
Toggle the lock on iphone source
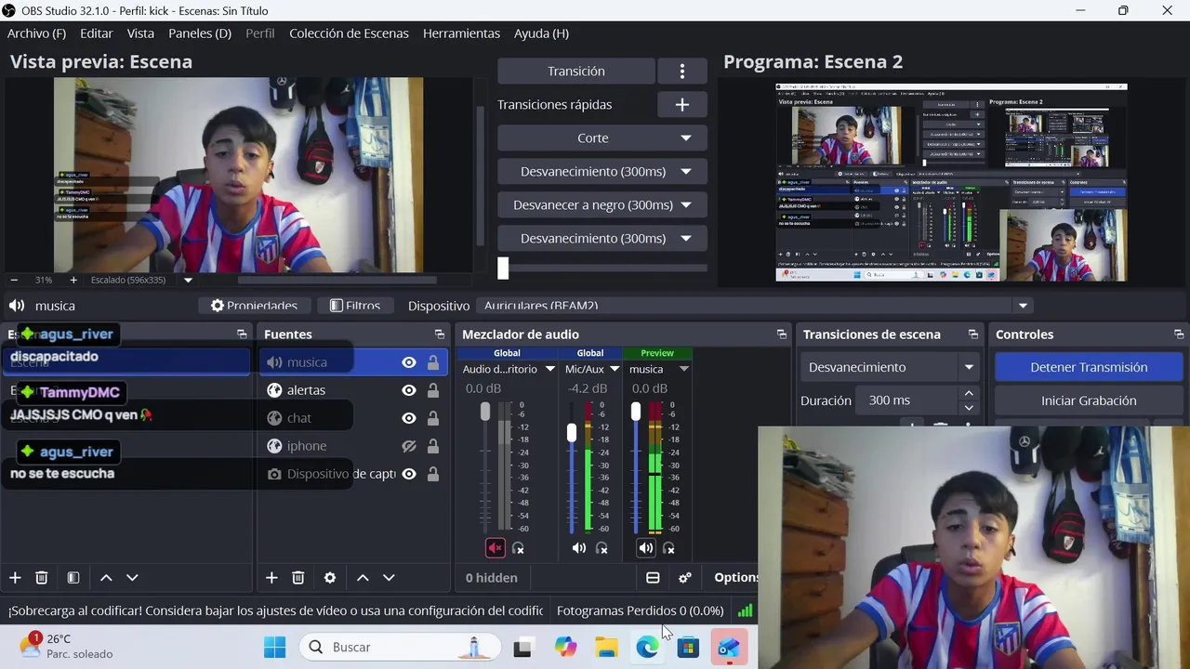coord(433,446)
